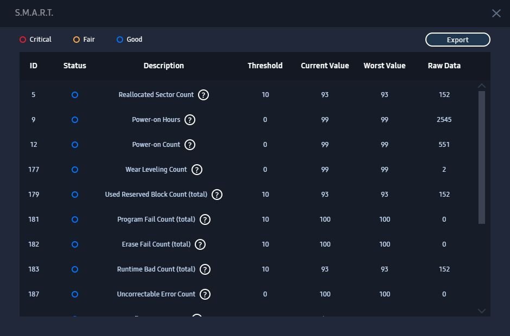
Task: Click status circle of ID 177 row
Action: tap(75, 170)
